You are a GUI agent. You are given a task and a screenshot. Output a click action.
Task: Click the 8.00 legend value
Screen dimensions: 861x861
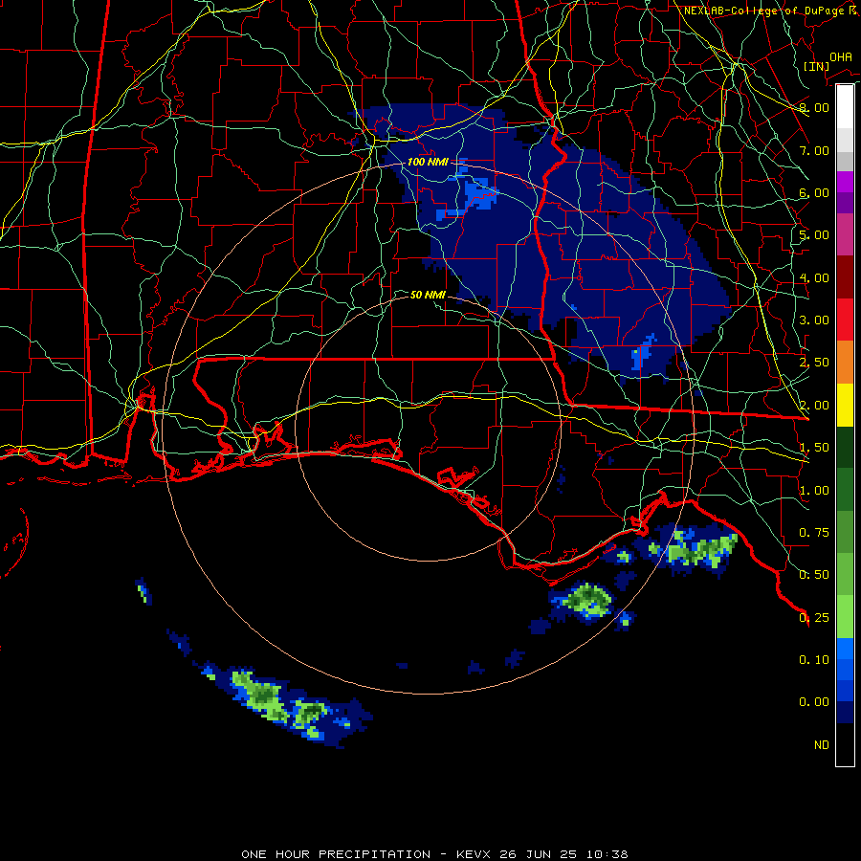coord(813,107)
